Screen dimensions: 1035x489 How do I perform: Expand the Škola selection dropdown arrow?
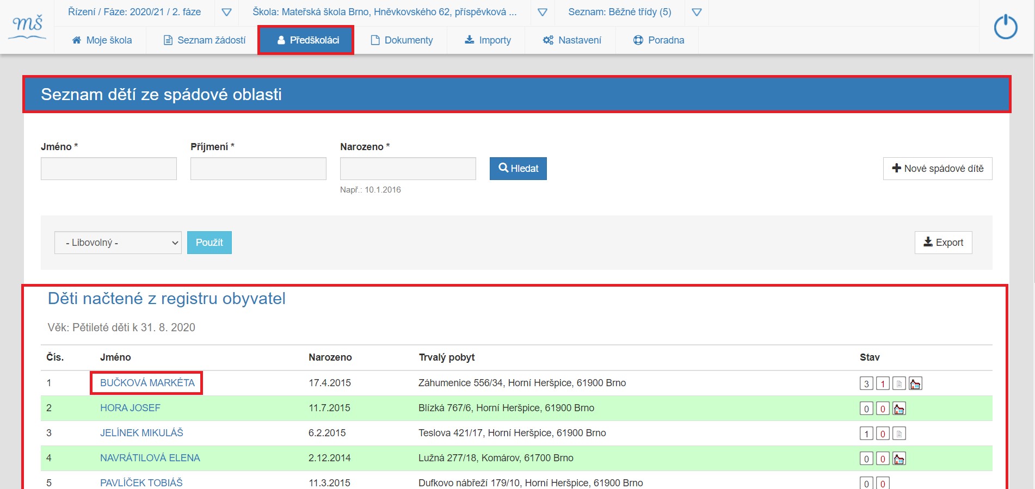(543, 13)
